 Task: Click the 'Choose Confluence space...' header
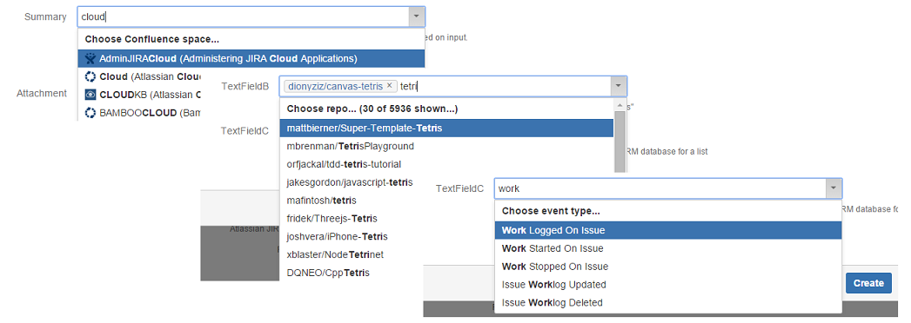coord(152,39)
